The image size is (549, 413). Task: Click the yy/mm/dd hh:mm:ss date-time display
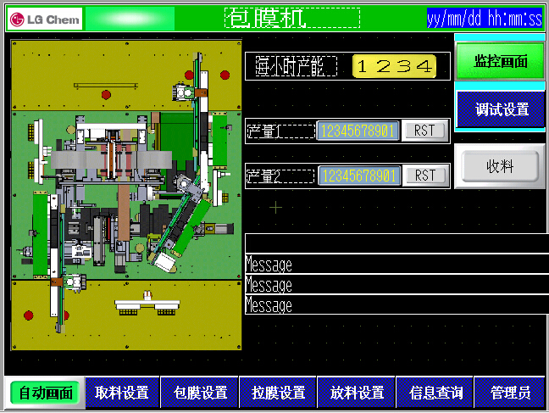click(x=485, y=18)
